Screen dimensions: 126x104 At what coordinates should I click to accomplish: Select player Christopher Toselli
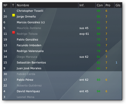[x=62, y=11]
